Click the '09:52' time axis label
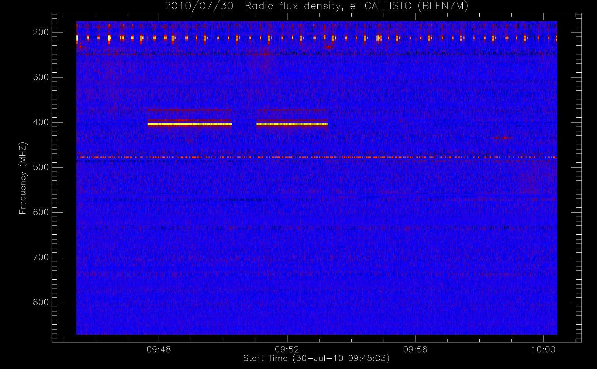 tap(287, 349)
